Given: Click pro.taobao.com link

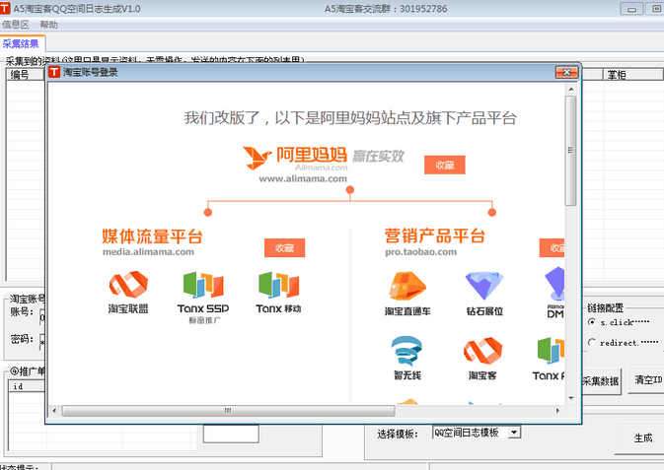Looking at the screenshot, I should (421, 252).
